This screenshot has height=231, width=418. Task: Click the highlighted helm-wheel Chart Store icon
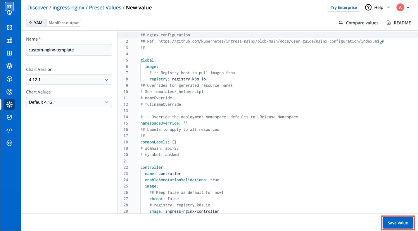click(x=9, y=104)
